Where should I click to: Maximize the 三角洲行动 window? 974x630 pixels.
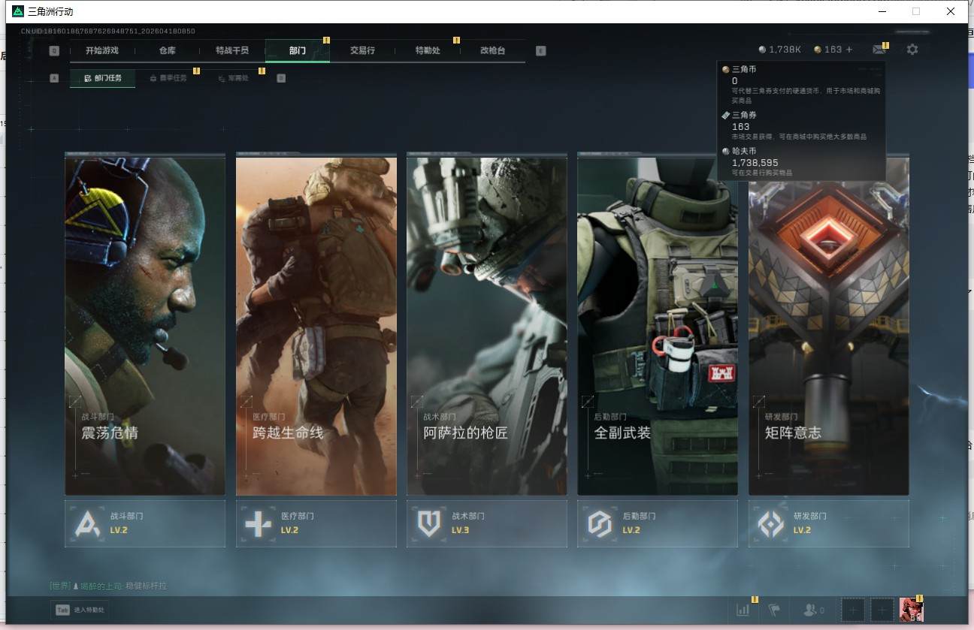click(x=916, y=11)
